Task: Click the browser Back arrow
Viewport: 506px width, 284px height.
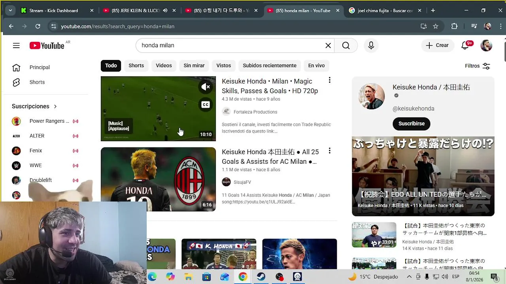Action: pos(11,26)
